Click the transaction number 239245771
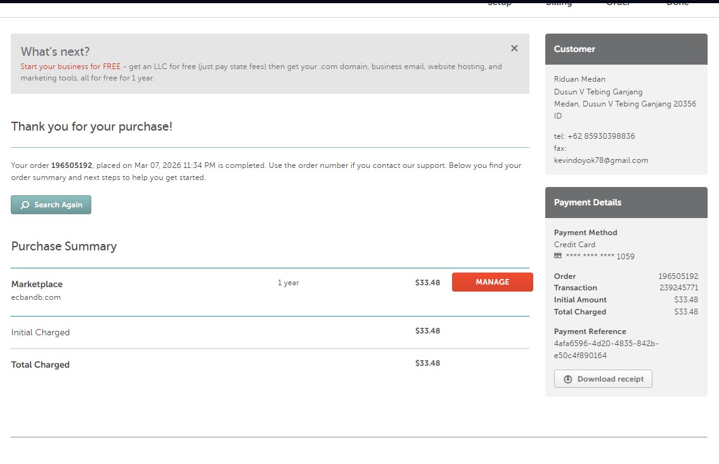719x464 pixels. coord(678,288)
